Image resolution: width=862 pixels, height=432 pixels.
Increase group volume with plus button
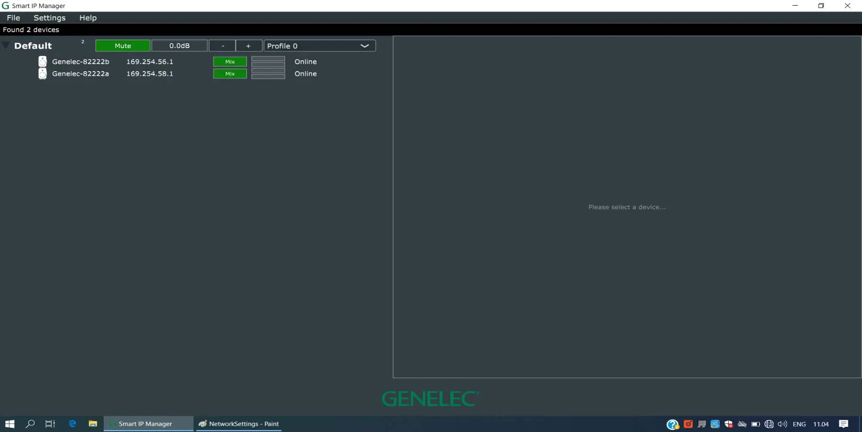248,46
